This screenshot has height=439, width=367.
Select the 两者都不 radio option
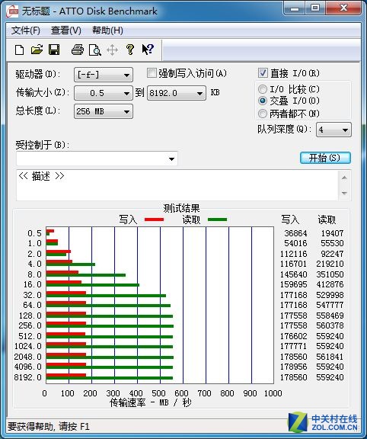262,114
